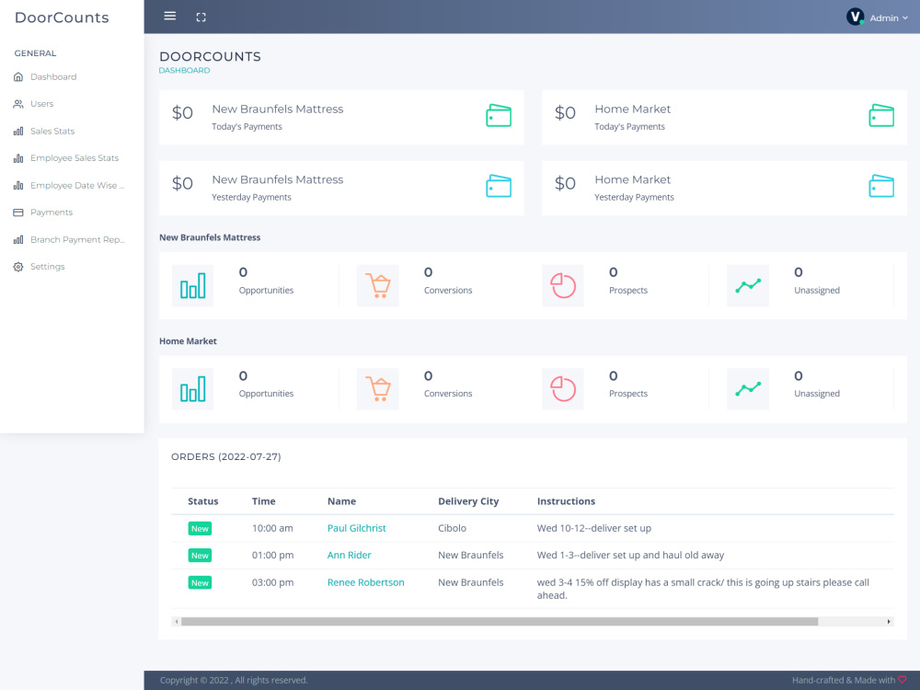The image size is (920, 690).
Task: Open Renee Robertson order link
Action: click(x=365, y=582)
